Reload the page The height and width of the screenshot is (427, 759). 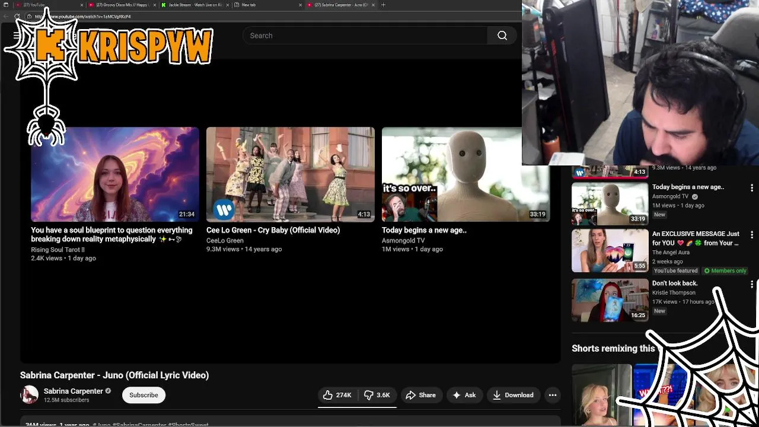17,17
